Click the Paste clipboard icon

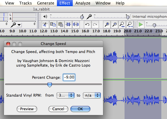(x=61, y=25)
